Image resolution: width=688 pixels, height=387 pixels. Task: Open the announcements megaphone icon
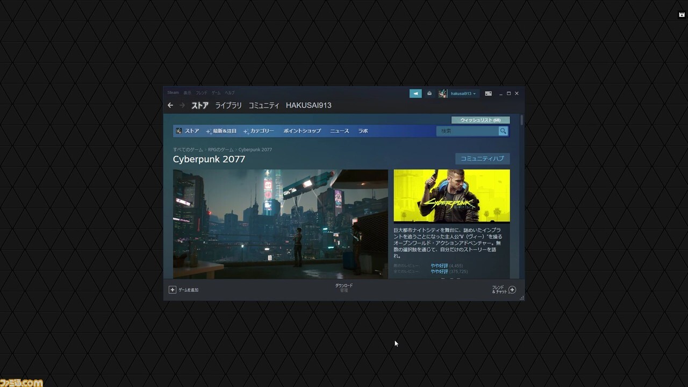[x=415, y=94]
